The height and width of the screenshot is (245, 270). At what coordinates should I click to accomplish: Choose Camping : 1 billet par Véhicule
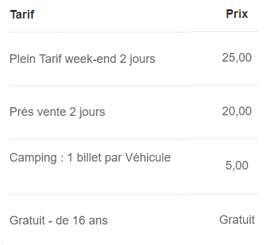[90, 158]
